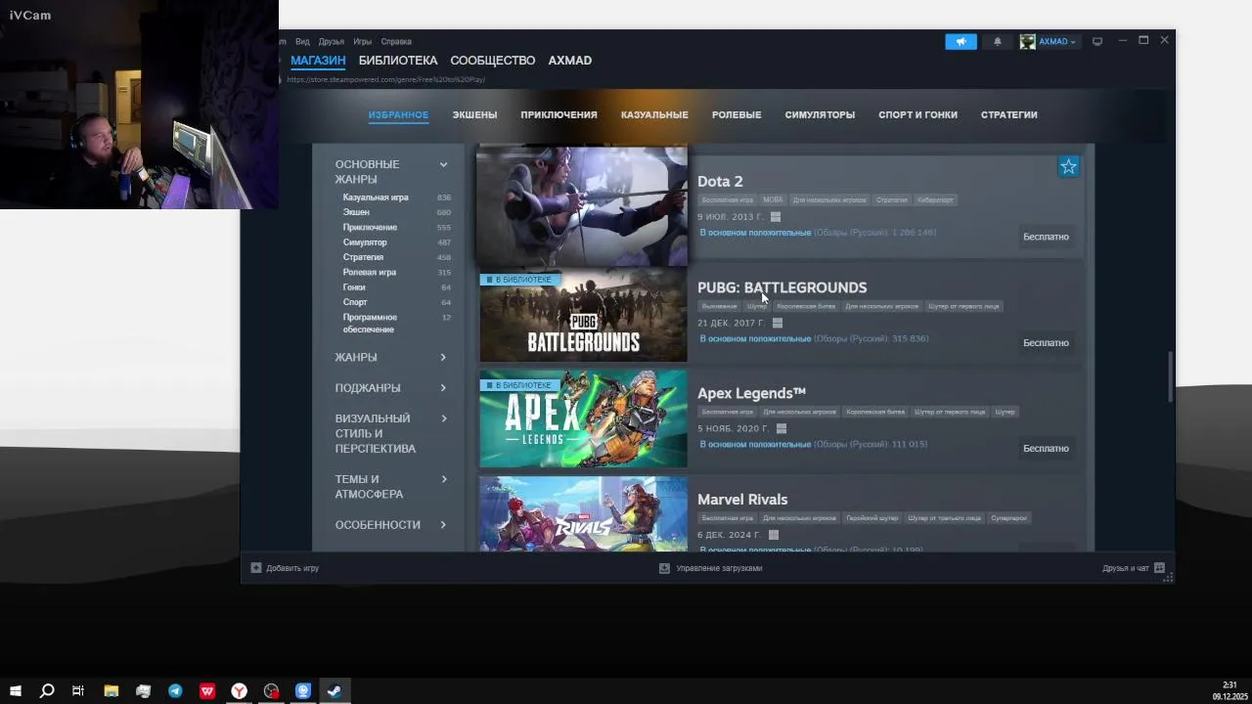Image resolution: width=1252 pixels, height=704 pixels.
Task: Filter by Симулятор genre
Action: pos(365,242)
